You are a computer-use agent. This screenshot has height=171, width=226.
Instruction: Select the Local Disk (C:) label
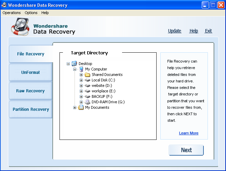coord(103,80)
